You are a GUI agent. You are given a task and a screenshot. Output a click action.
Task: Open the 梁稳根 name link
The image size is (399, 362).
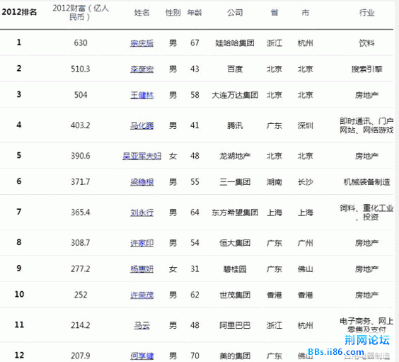point(141,182)
